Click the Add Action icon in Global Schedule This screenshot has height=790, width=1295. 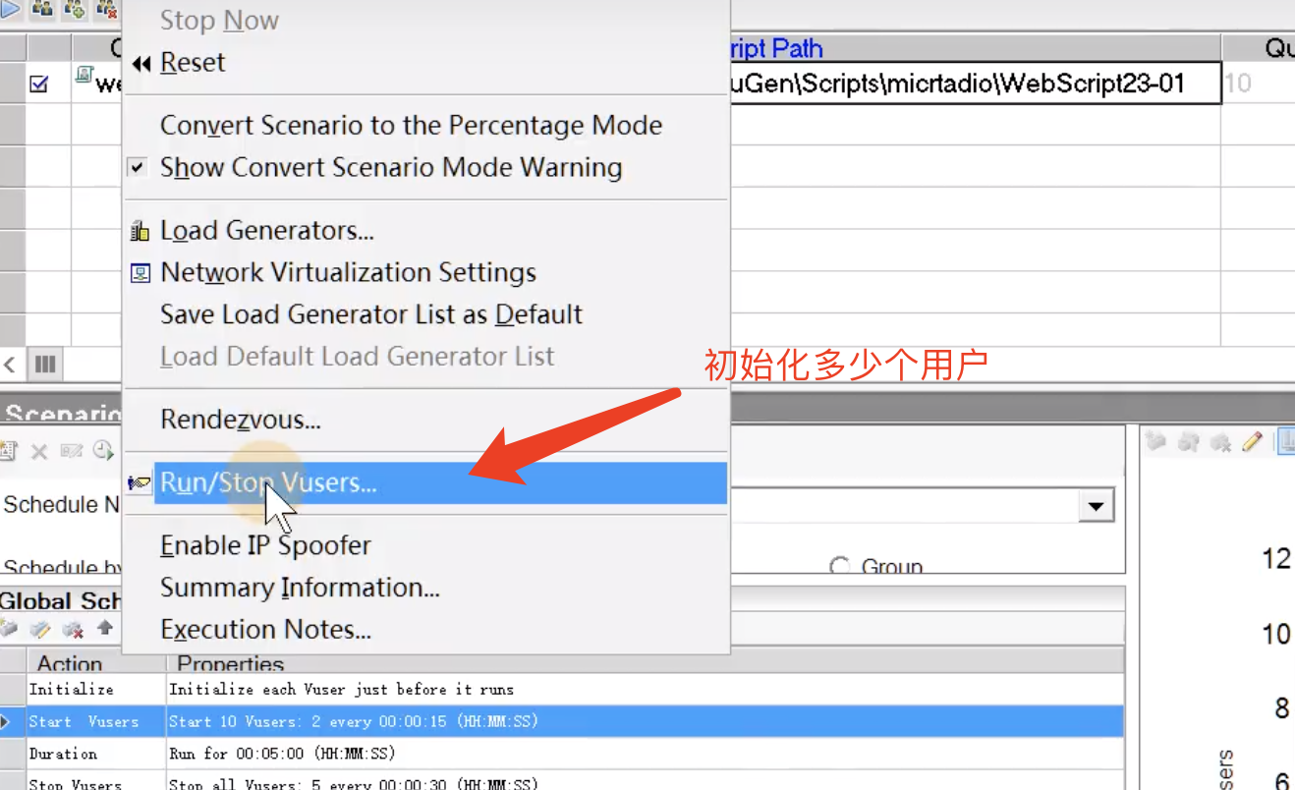click(x=9, y=628)
